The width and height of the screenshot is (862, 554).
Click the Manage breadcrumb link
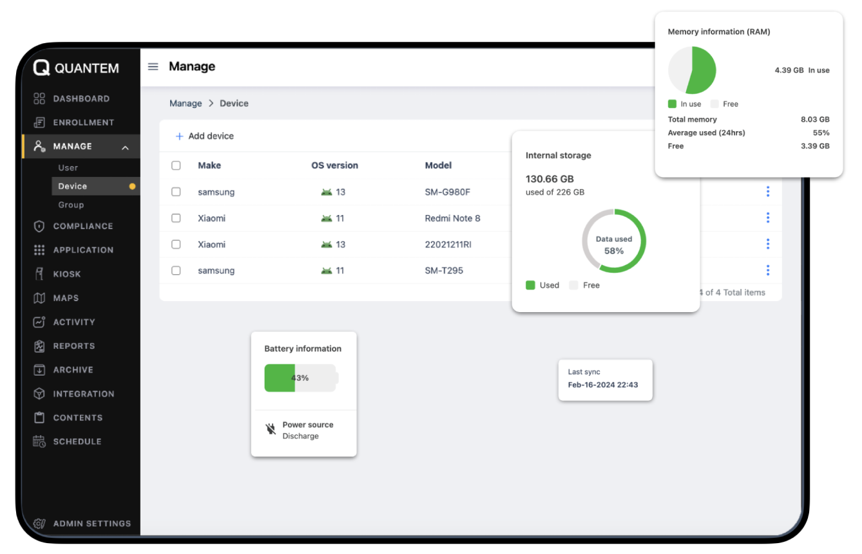(186, 104)
